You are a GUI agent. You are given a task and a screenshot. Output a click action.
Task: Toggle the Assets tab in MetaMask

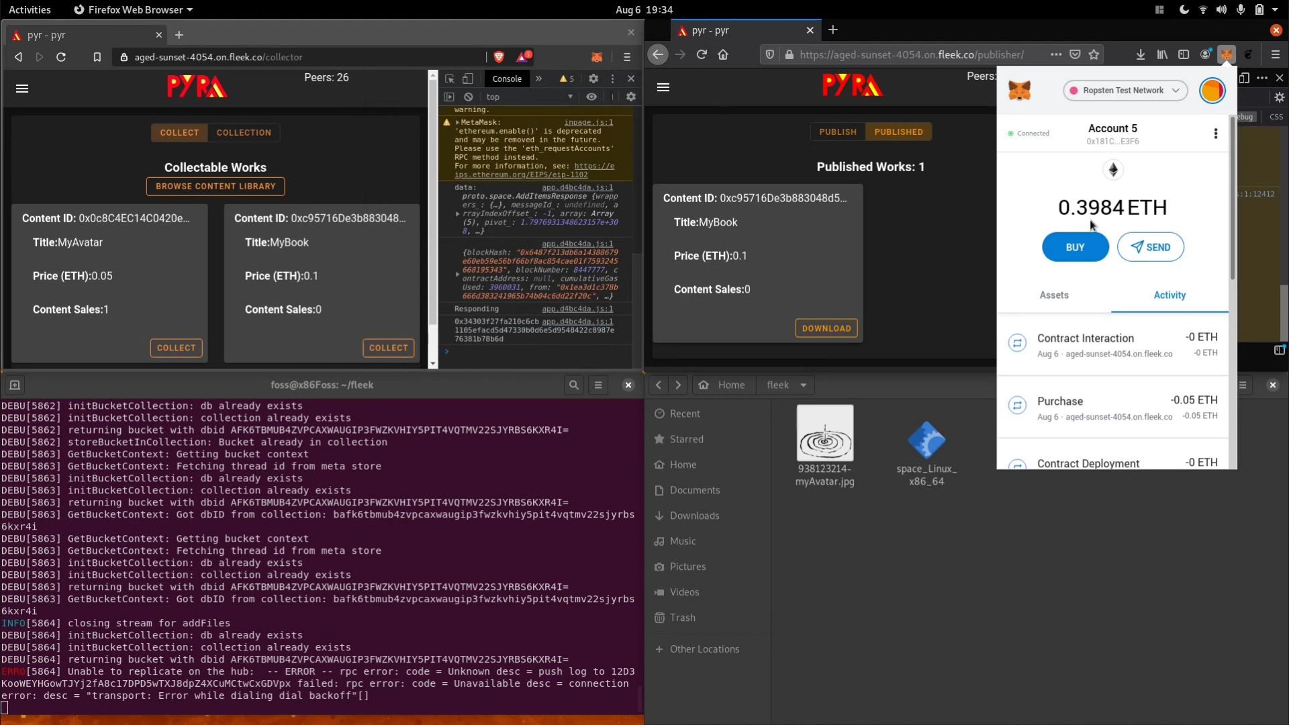(1055, 295)
